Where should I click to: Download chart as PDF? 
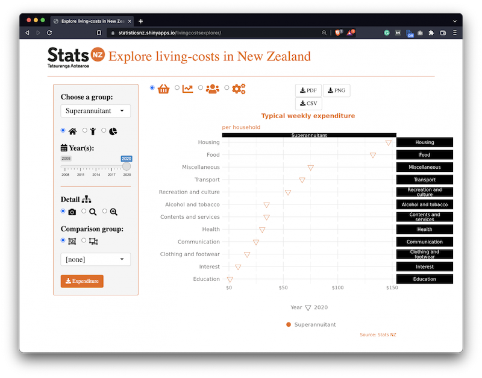click(308, 90)
